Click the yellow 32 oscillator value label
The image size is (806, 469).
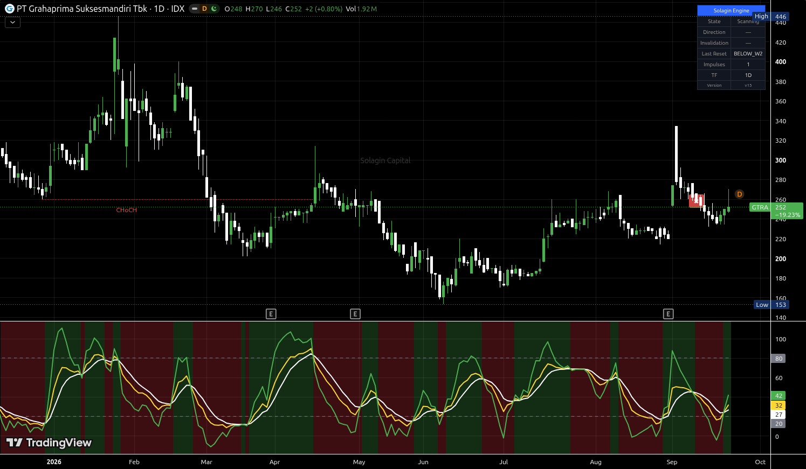click(x=779, y=405)
